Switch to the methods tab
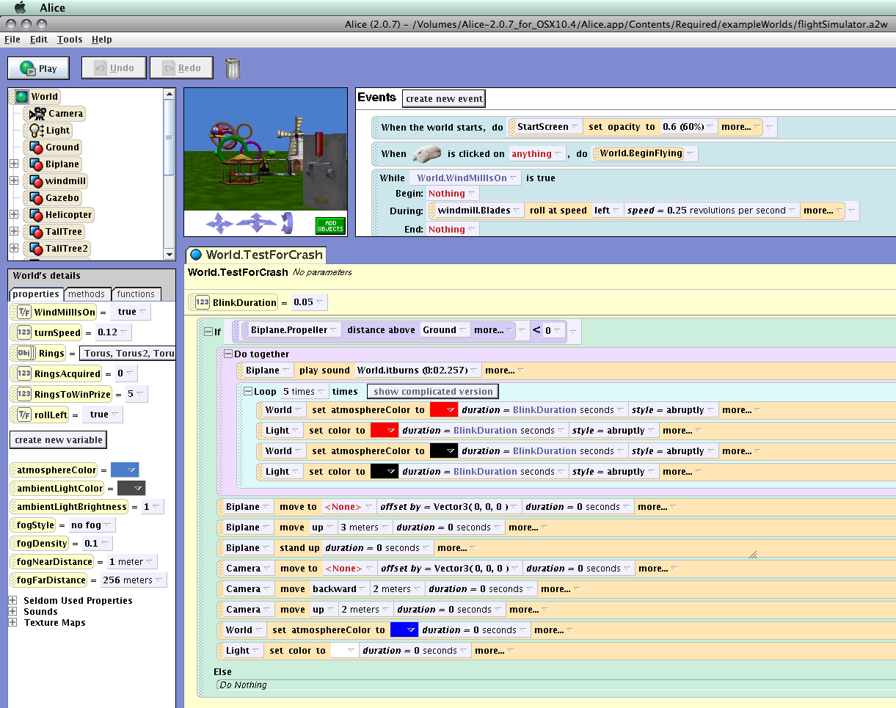Viewport: 896px width, 708px height. [x=87, y=294]
